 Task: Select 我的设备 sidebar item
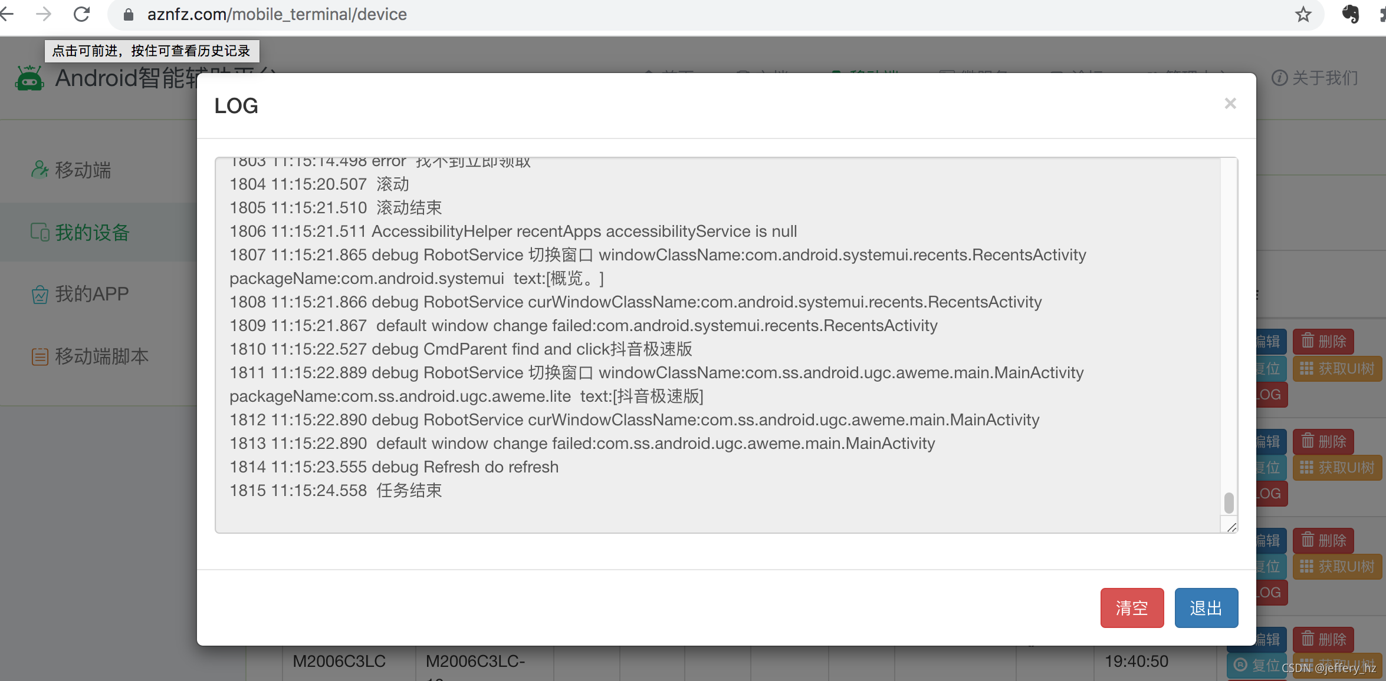pyautogui.click(x=80, y=233)
